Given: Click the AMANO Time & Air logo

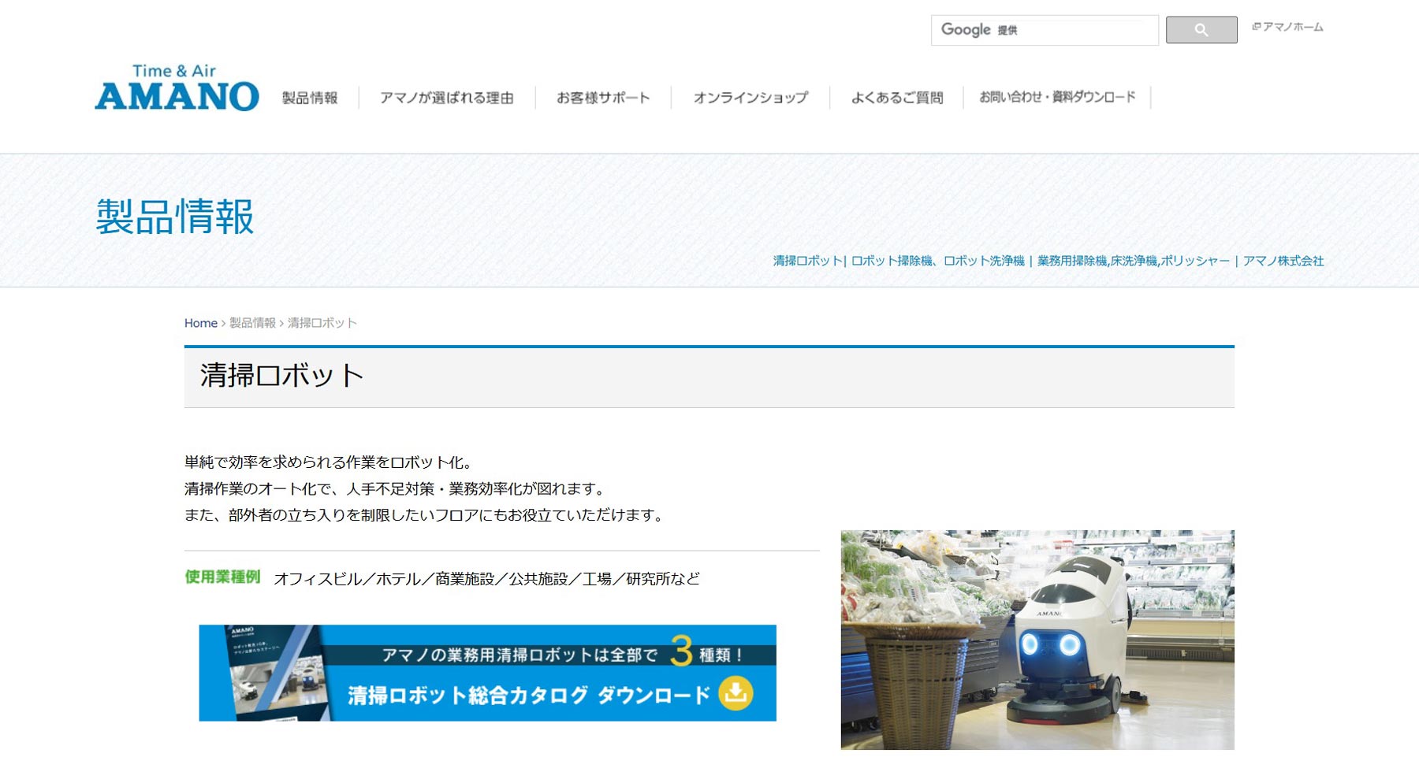Looking at the screenshot, I should pyautogui.click(x=177, y=88).
